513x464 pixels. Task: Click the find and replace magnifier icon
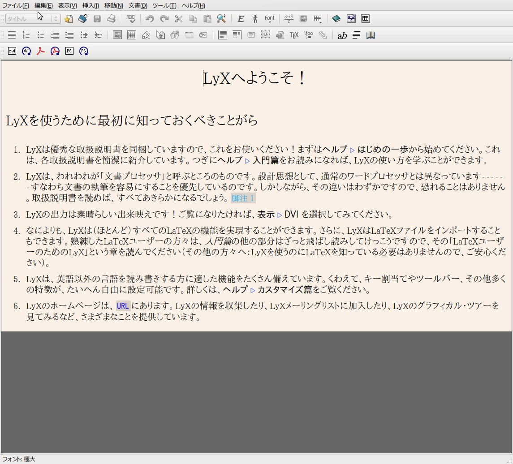point(221,19)
